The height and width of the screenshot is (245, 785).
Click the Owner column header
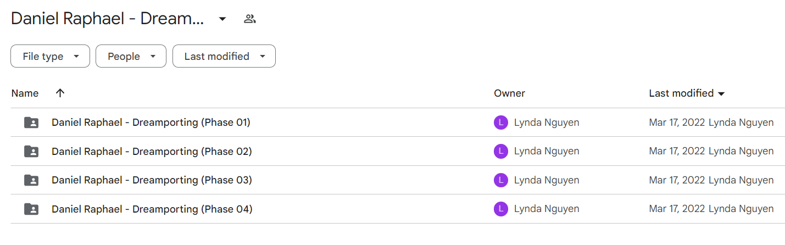tap(509, 93)
